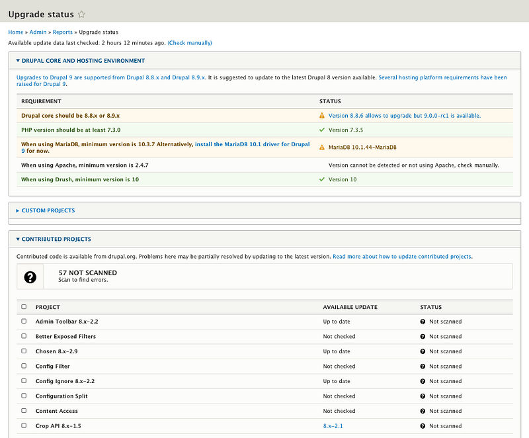Add Upgrade status page to shortcuts star

pos(81,14)
